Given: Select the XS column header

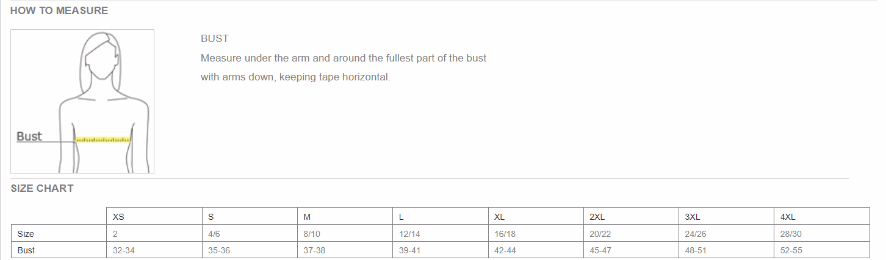Looking at the screenshot, I should (x=119, y=217).
